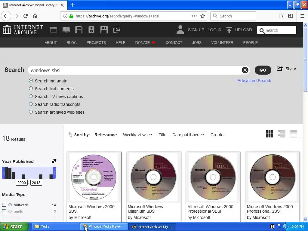
Task: Click the Windows start button
Action: point(14,226)
